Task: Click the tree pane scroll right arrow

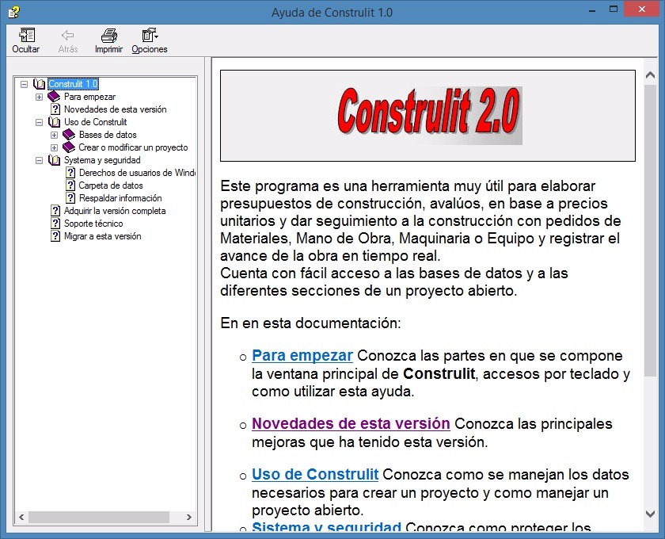Action: (x=189, y=517)
